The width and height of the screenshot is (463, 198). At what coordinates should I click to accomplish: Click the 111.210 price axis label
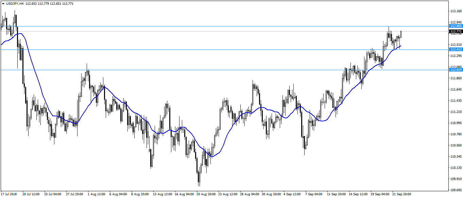456,112
